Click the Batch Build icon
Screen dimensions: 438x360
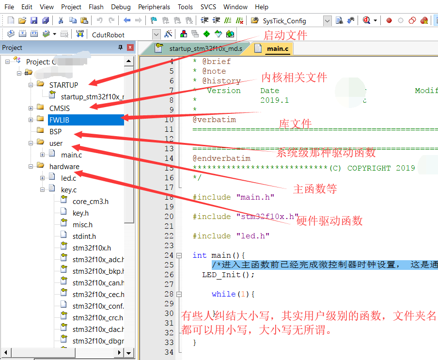(x=46, y=34)
